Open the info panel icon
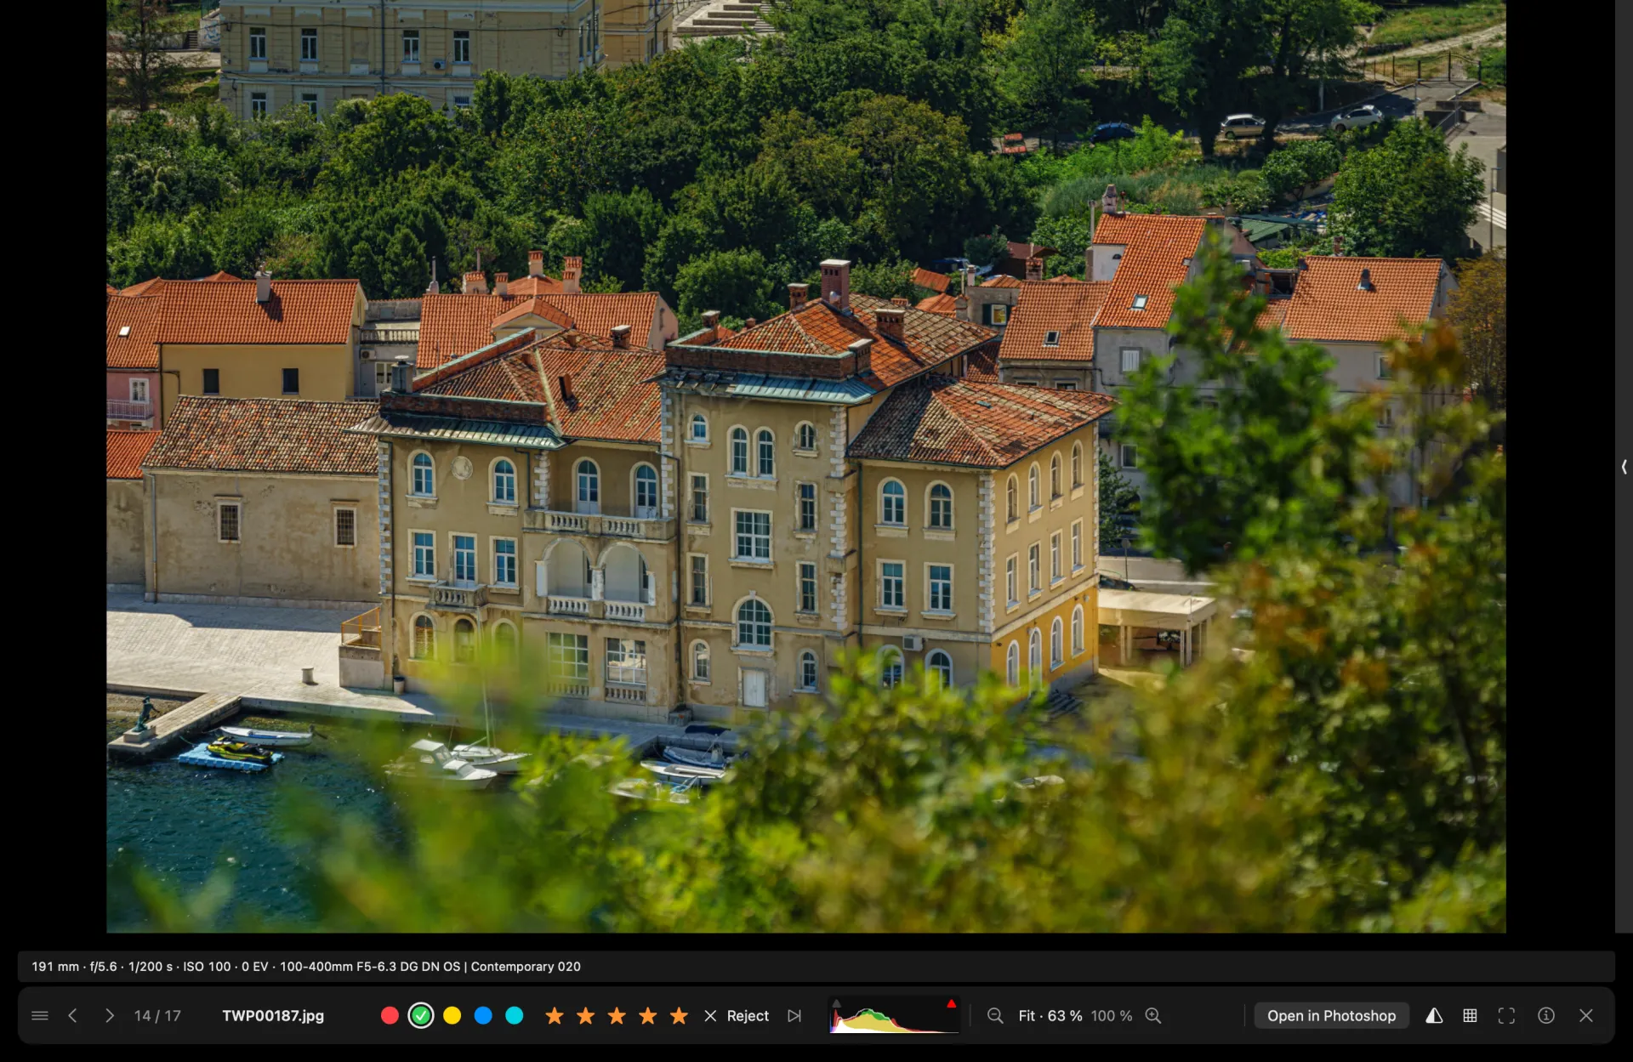This screenshot has height=1062, width=1633. 1546,1015
